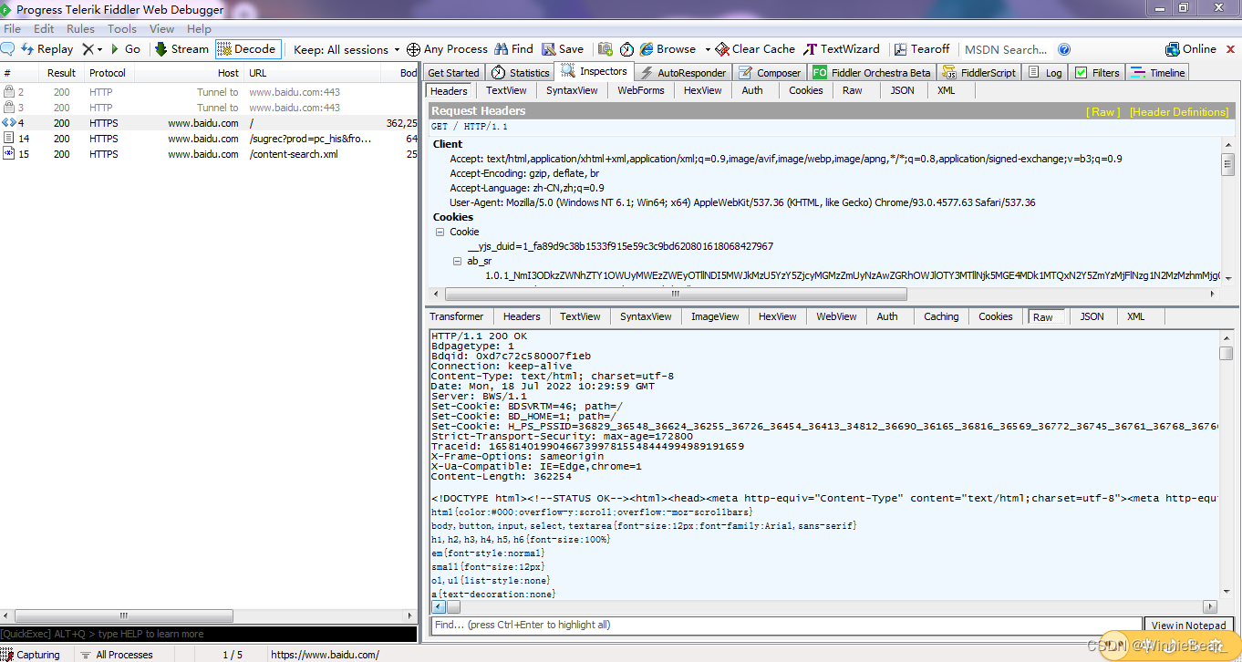This screenshot has width=1242, height=662.
Task: Focus the QuickExec command box
Action: [x=208, y=634]
